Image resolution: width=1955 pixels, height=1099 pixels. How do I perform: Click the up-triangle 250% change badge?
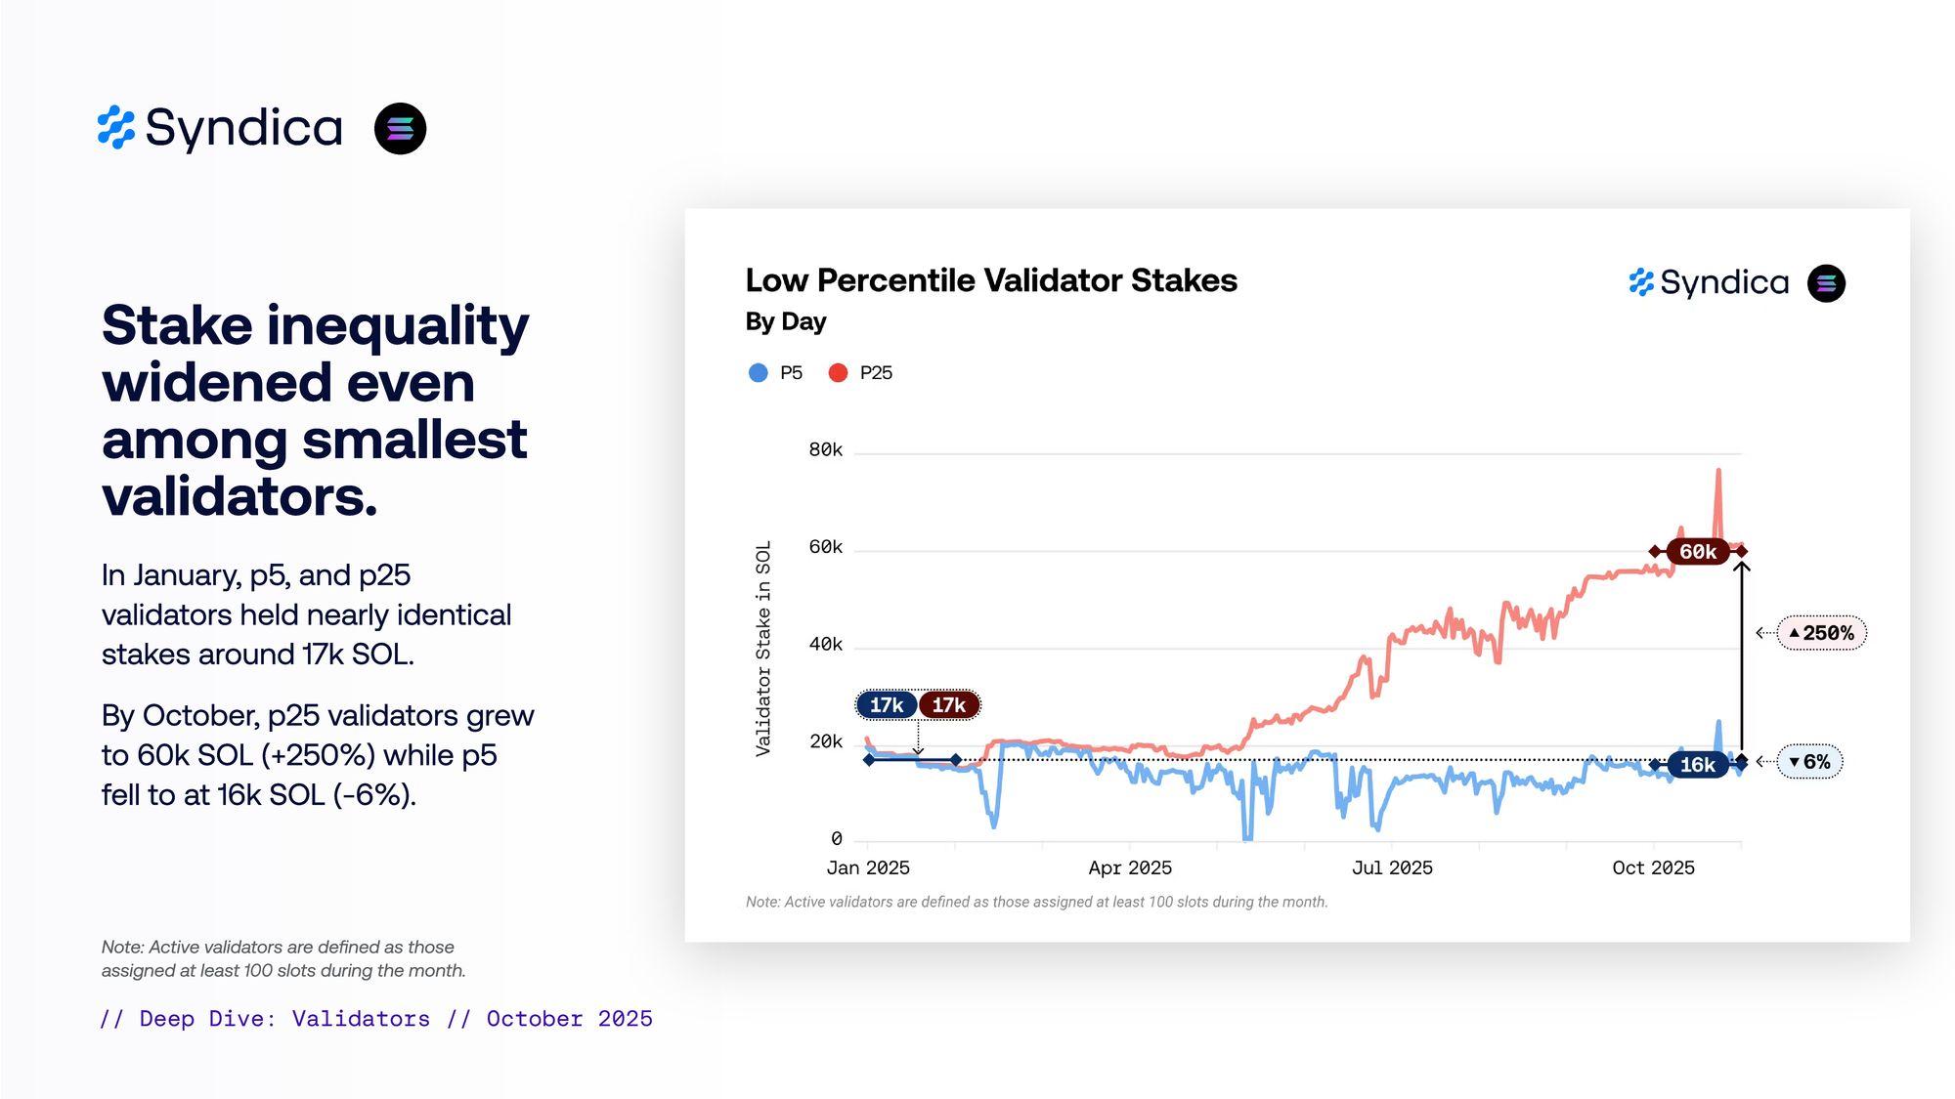pyautogui.click(x=1821, y=633)
